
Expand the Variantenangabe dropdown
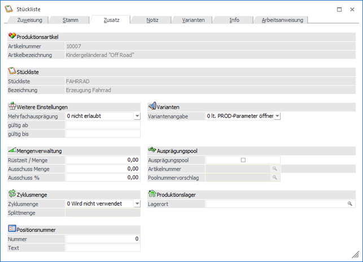tap(277, 116)
